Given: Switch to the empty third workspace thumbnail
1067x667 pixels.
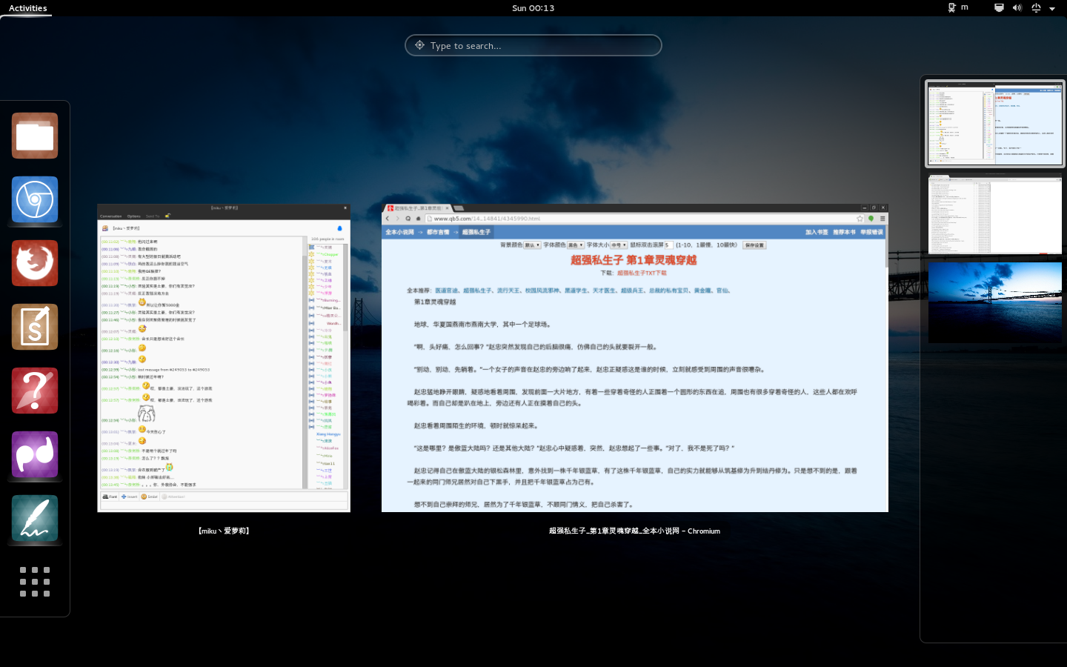Looking at the screenshot, I should (995, 302).
